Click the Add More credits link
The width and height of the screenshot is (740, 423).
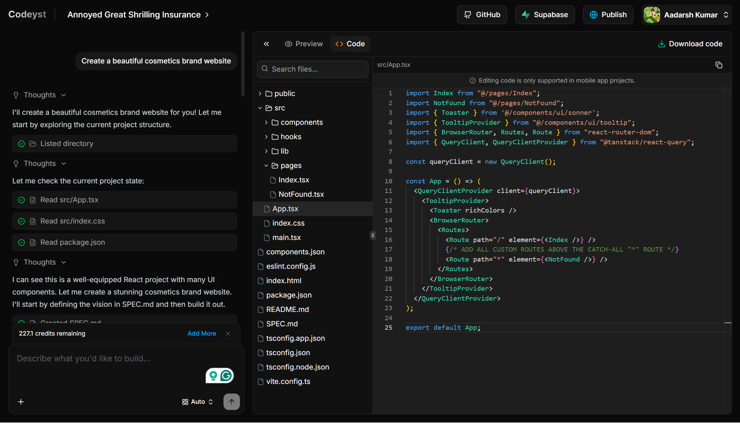click(202, 333)
